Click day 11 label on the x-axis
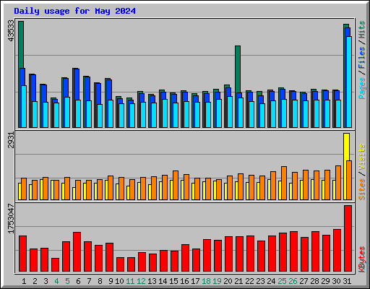The image size is (370, 289). tap(130, 281)
